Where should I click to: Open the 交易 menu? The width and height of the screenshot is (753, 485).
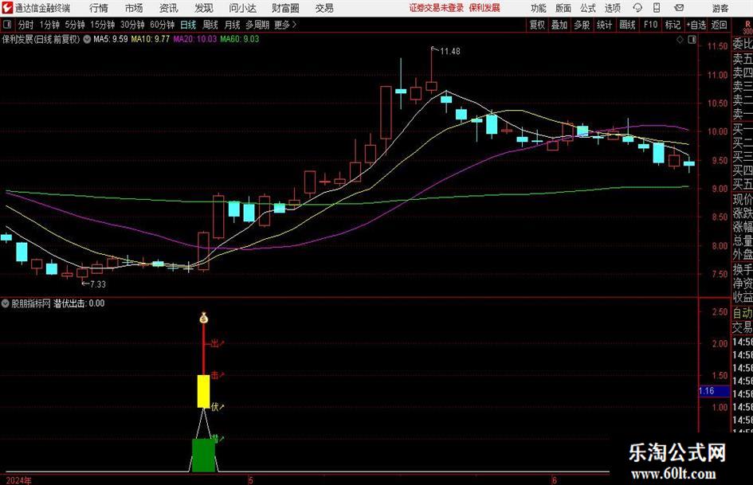click(324, 8)
